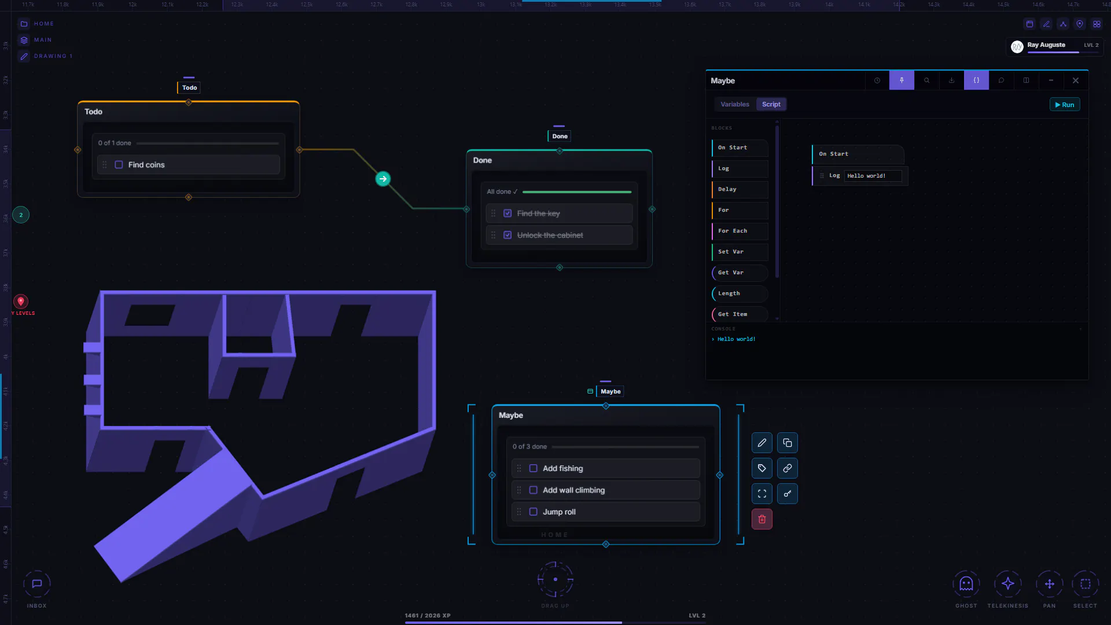Screen dimensions: 1111x625
Task: Click the tag icon beside Maybe card
Action: tap(762, 468)
